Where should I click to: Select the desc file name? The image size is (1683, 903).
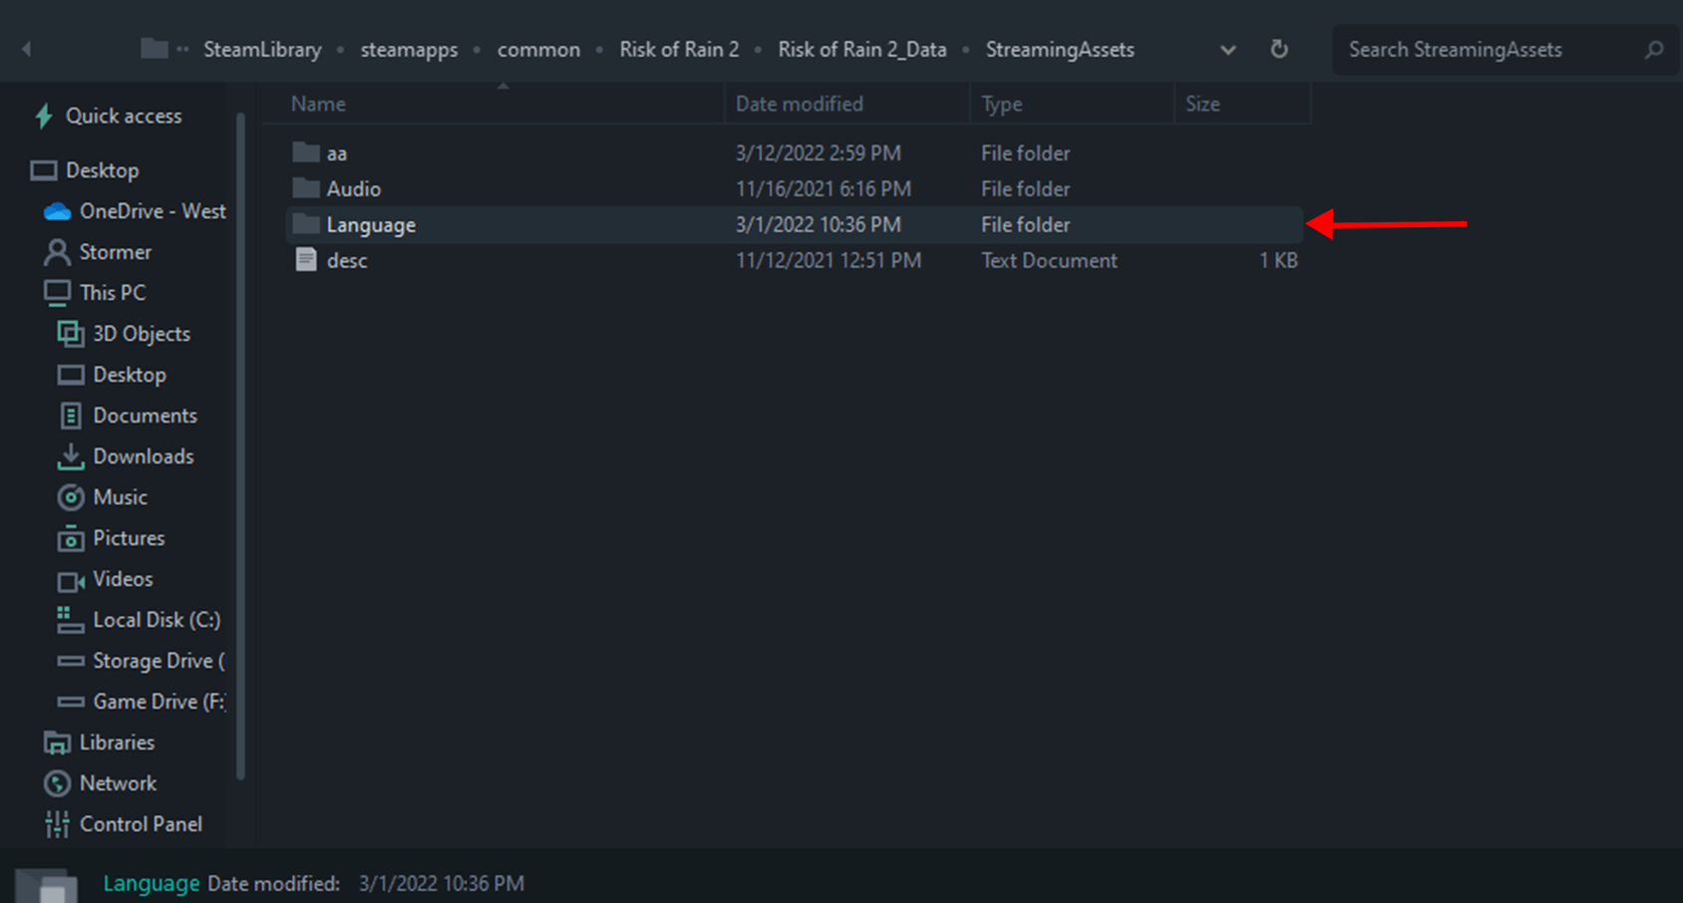click(x=347, y=260)
